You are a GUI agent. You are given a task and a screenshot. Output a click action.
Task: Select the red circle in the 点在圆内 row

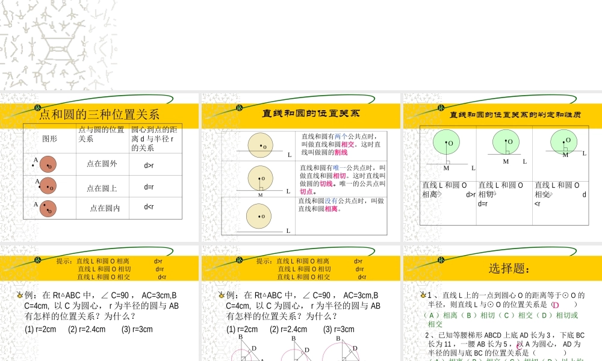(48, 209)
